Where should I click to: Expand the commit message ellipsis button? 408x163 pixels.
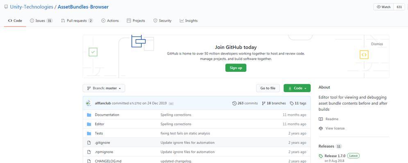point(171,104)
